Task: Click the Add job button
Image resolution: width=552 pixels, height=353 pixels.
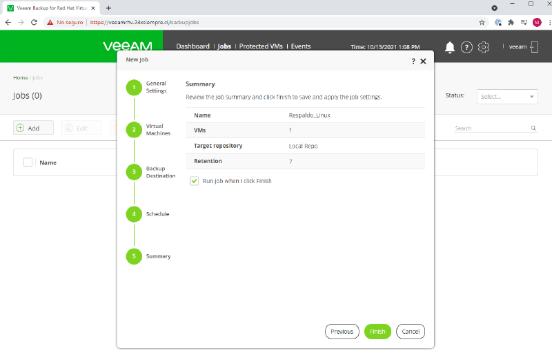Action: tap(33, 128)
